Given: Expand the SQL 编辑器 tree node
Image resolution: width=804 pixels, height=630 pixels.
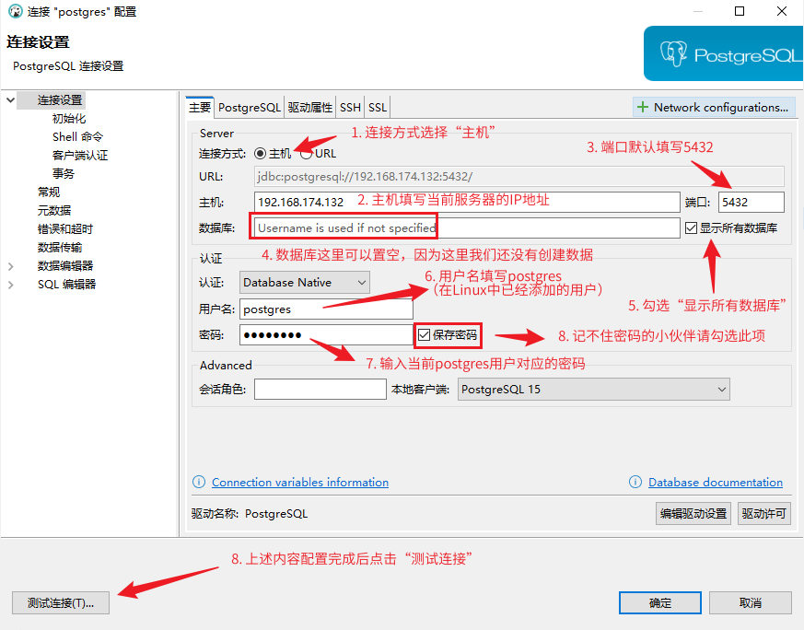Looking at the screenshot, I should coord(11,285).
